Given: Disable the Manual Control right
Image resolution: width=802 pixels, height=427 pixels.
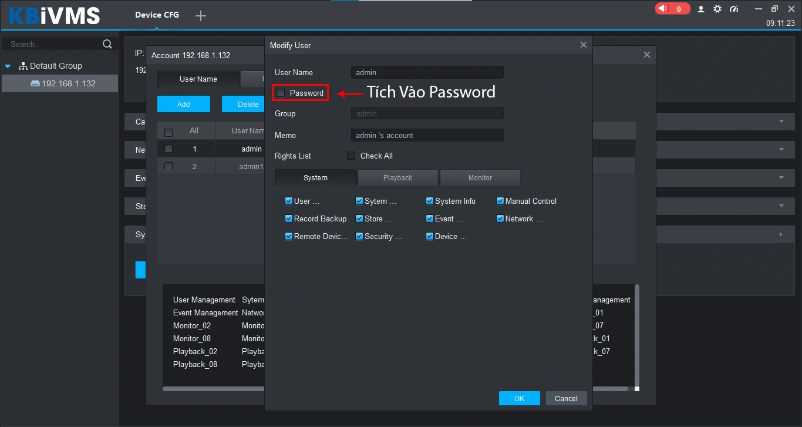Looking at the screenshot, I should [500, 201].
